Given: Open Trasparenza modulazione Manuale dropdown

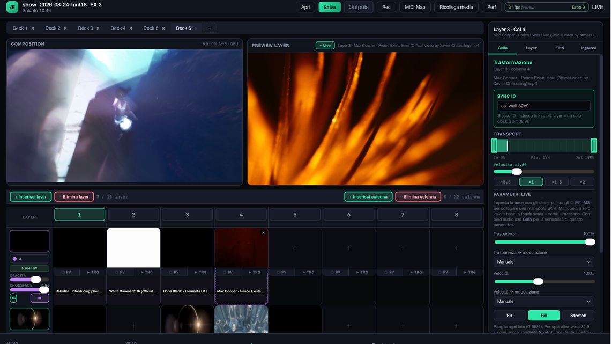Looking at the screenshot, I should click(543, 262).
